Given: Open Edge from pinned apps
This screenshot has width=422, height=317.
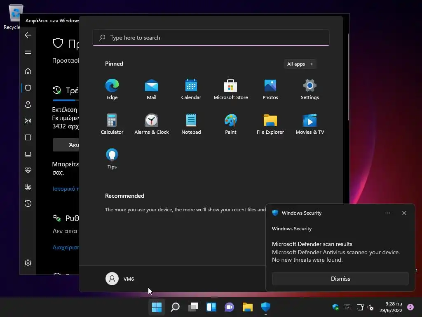Looking at the screenshot, I should (112, 89).
